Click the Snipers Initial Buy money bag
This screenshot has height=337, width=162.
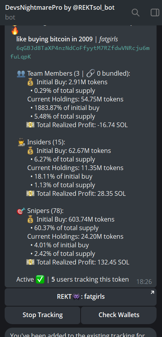click(31, 220)
